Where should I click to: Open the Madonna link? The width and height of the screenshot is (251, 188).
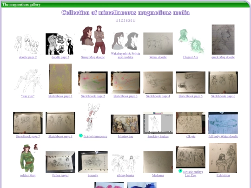158,175
